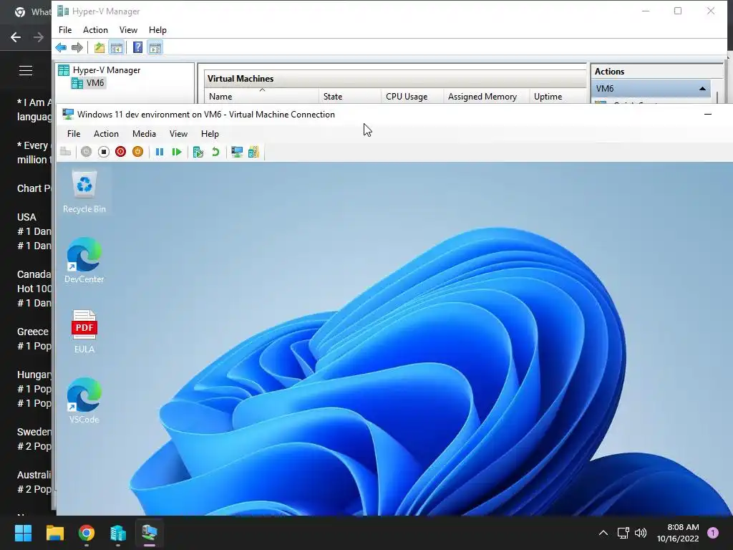The width and height of the screenshot is (733, 550).
Task: Click the Enhanced Session monitor icon
Action: 237,152
